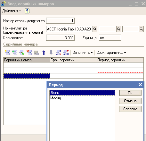Select День in the Период list

[x=82, y=93]
